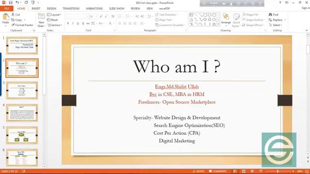
Task: Select the triangle shape in the shapes gallery
Action: (x=191, y=19)
